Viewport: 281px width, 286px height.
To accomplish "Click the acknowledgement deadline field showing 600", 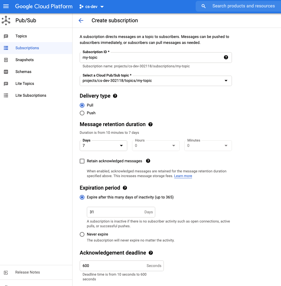I will point(122,266).
